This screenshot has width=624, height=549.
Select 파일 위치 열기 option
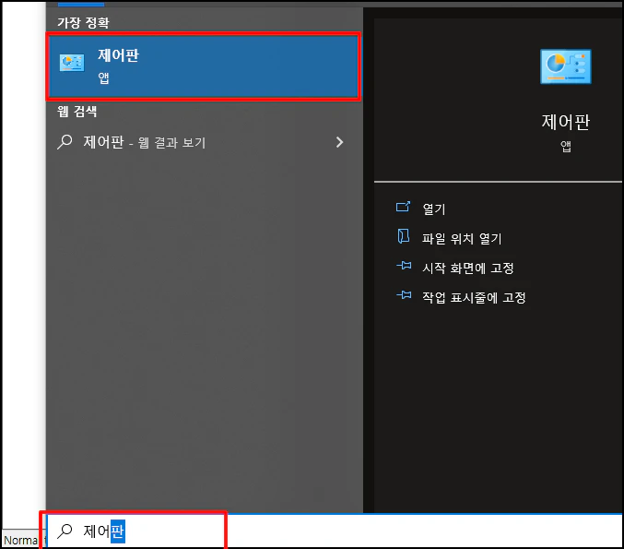click(x=462, y=239)
